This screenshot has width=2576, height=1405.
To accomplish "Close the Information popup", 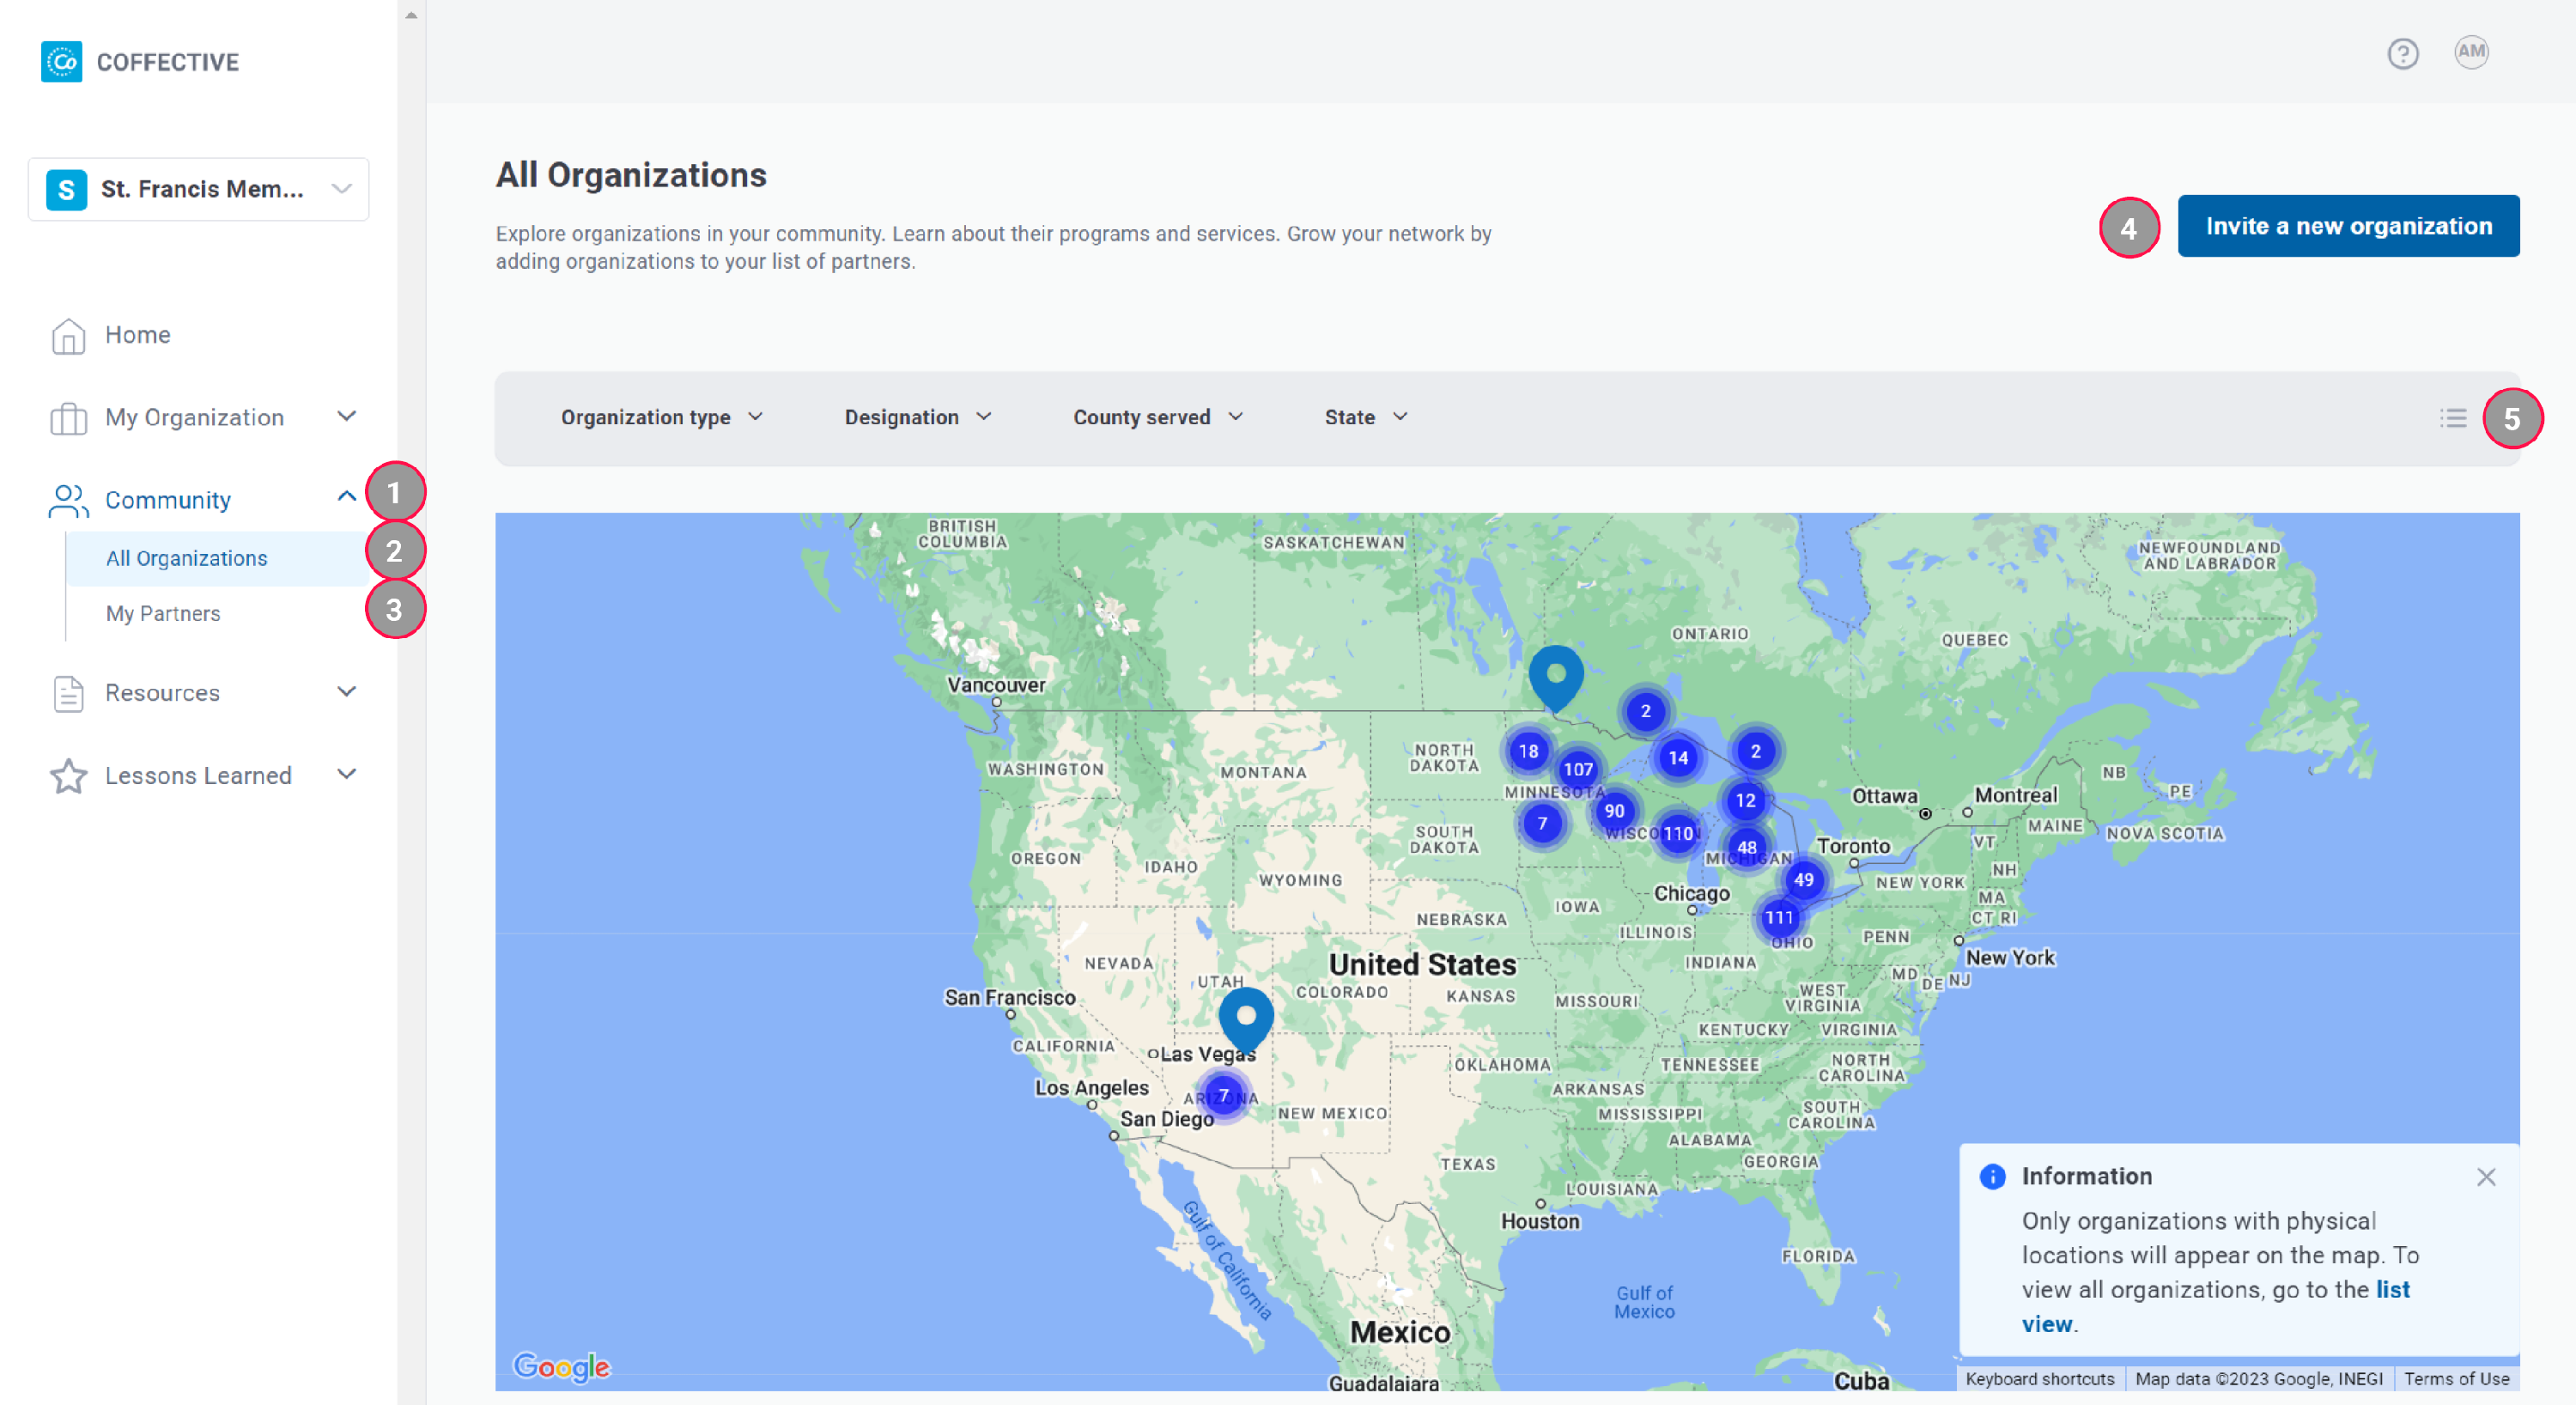I will click(x=2485, y=1177).
